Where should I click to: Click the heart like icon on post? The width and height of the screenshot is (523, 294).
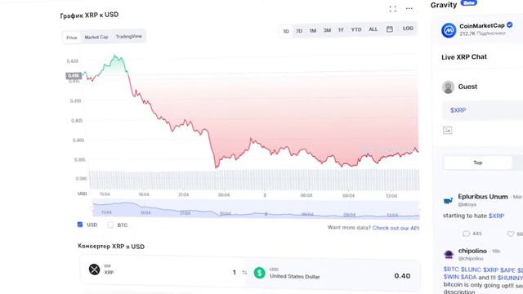(x=510, y=234)
